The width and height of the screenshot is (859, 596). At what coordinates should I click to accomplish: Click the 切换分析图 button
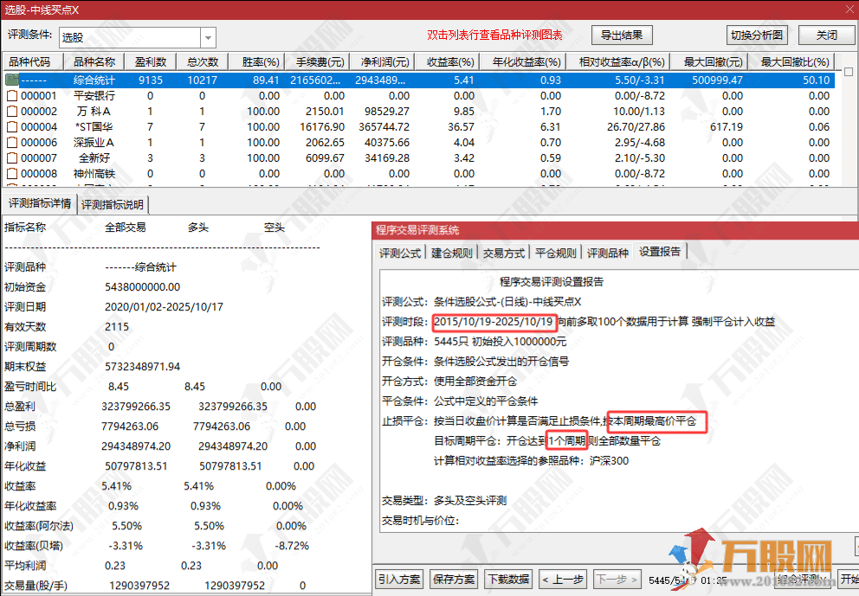pos(757,35)
